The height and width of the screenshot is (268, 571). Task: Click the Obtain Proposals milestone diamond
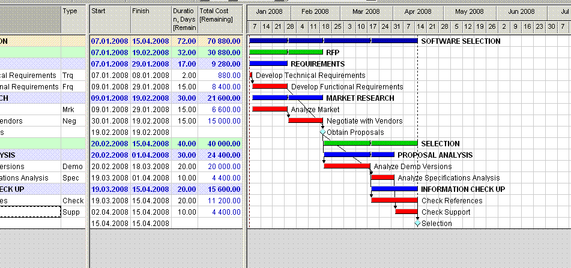(322, 132)
